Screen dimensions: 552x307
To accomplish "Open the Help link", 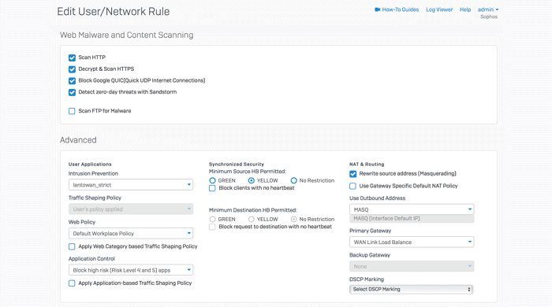I will coord(465,9).
